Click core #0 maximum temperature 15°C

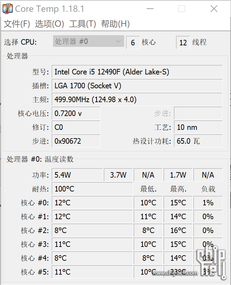(178, 203)
